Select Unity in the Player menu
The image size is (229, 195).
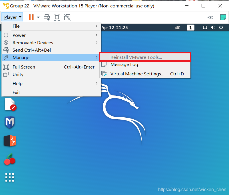tap(51, 74)
